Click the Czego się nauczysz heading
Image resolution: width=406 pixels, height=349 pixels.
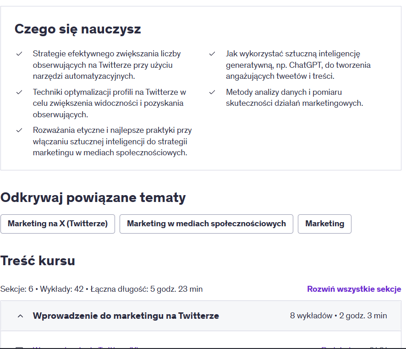[x=78, y=29]
